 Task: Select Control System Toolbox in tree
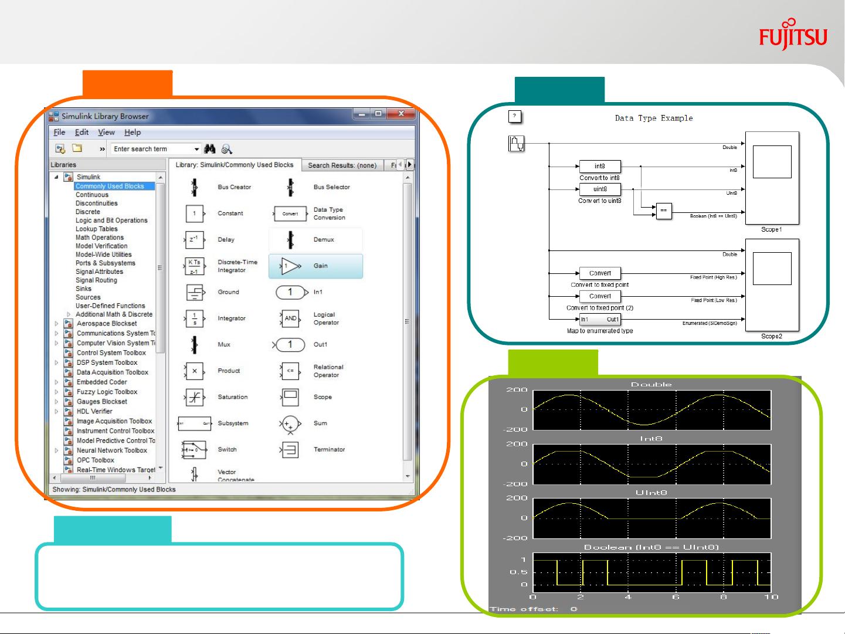[111, 353]
